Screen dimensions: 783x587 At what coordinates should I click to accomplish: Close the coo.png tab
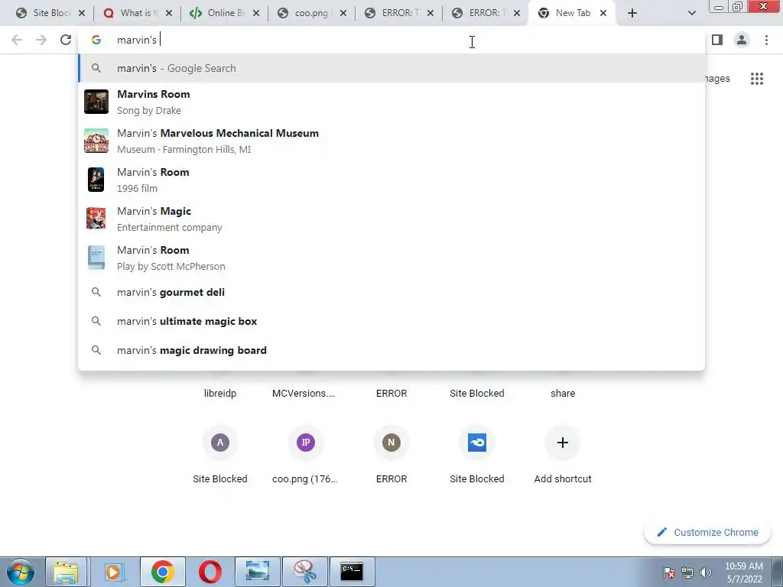click(343, 13)
